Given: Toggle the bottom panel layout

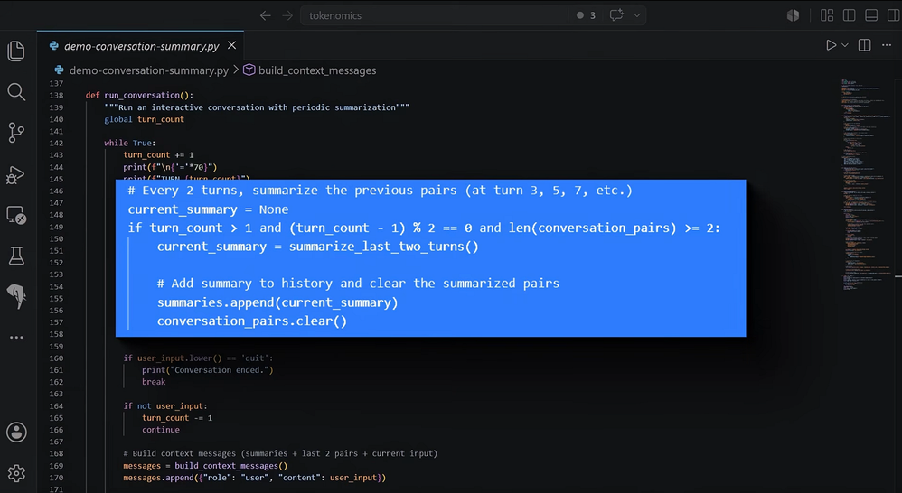Looking at the screenshot, I should pos(871,15).
